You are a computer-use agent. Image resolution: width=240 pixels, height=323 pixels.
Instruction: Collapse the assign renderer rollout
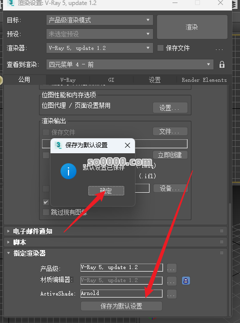pyautogui.click(x=8, y=253)
